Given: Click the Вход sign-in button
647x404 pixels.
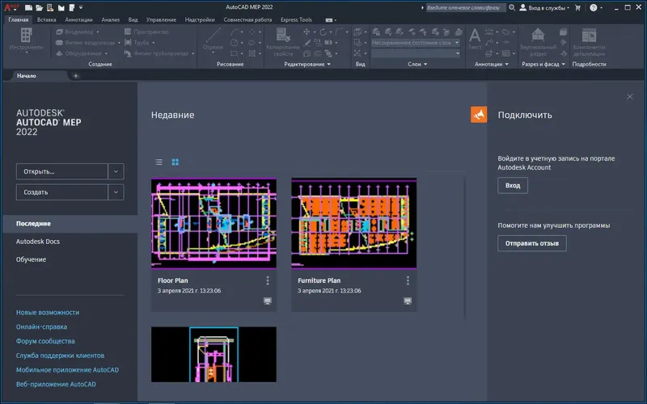Looking at the screenshot, I should click(513, 186).
